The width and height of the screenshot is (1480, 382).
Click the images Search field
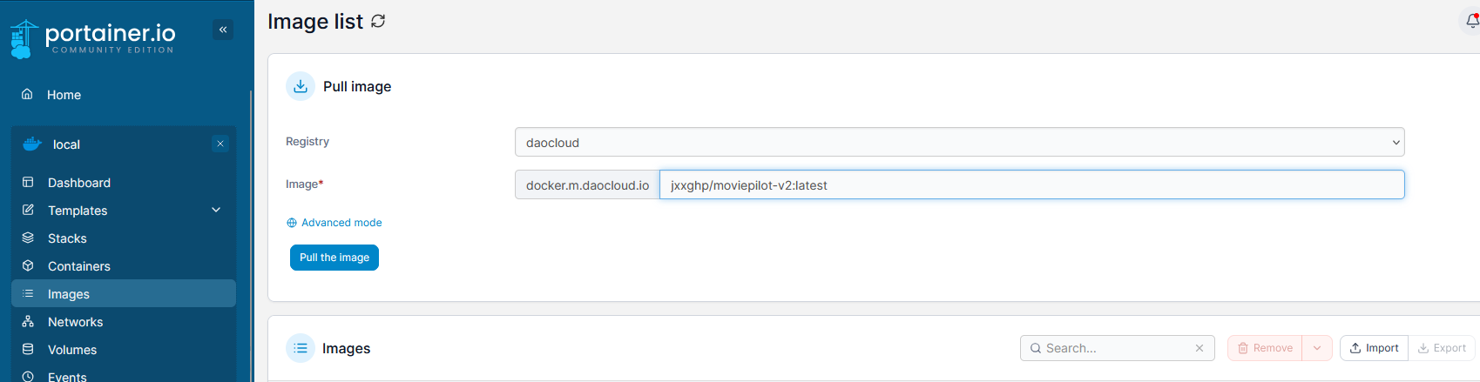(x=1117, y=348)
